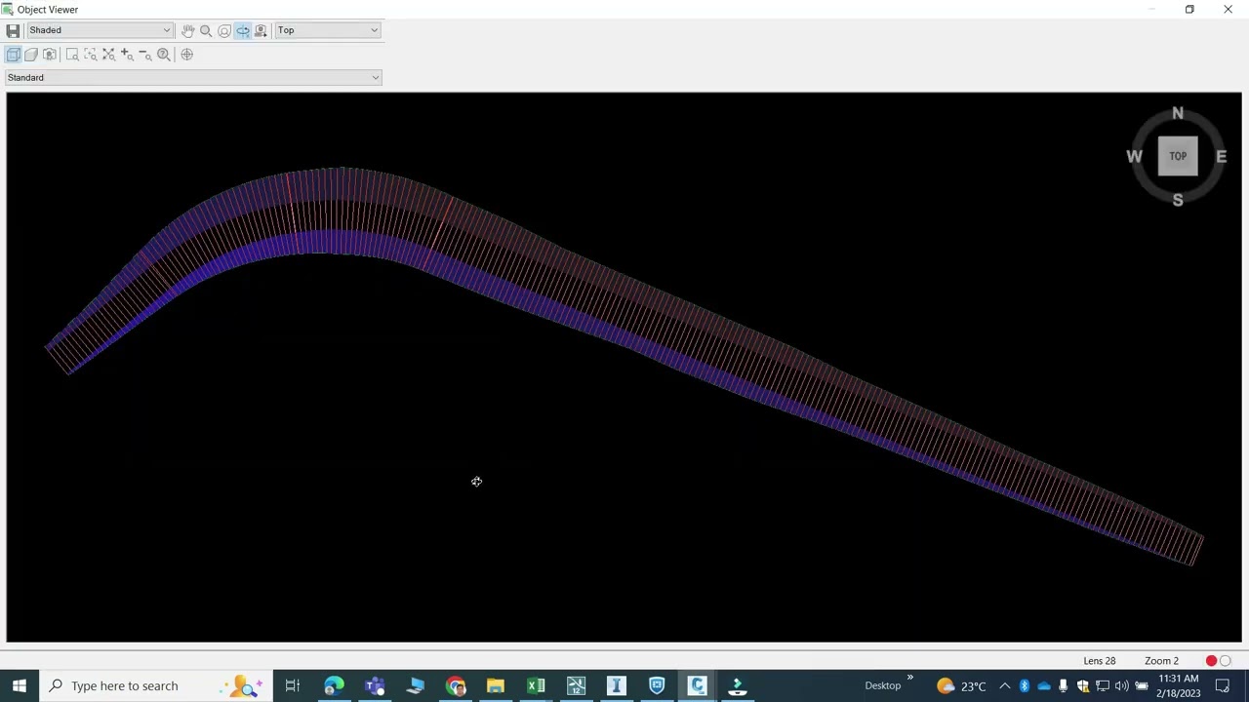This screenshot has width=1249, height=702.
Task: Open Microsoft Teams from taskbar
Action: pyautogui.click(x=375, y=685)
